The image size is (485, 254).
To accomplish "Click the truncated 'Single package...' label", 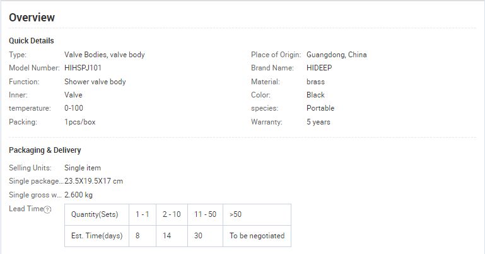I will (x=36, y=181).
